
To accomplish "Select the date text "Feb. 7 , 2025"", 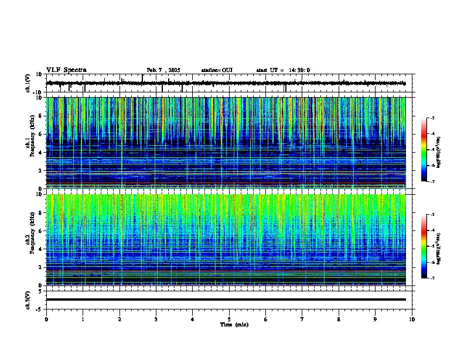I will [x=163, y=70].
